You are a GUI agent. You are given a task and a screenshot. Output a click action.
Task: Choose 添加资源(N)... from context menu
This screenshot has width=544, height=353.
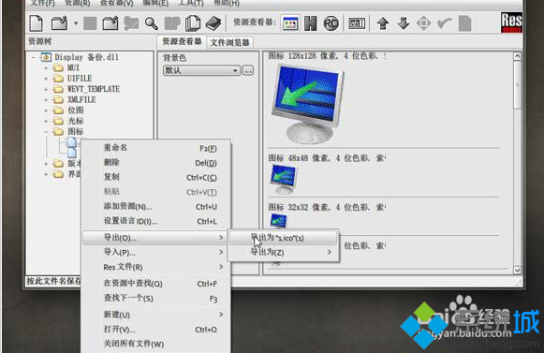[x=156, y=206]
